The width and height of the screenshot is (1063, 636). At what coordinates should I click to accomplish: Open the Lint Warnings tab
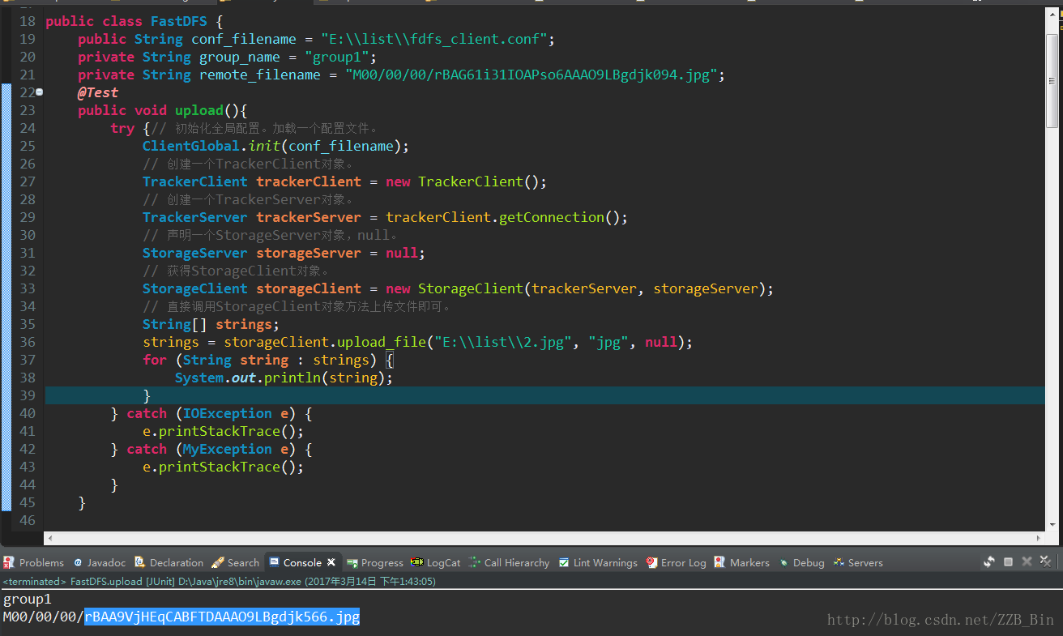[598, 562]
